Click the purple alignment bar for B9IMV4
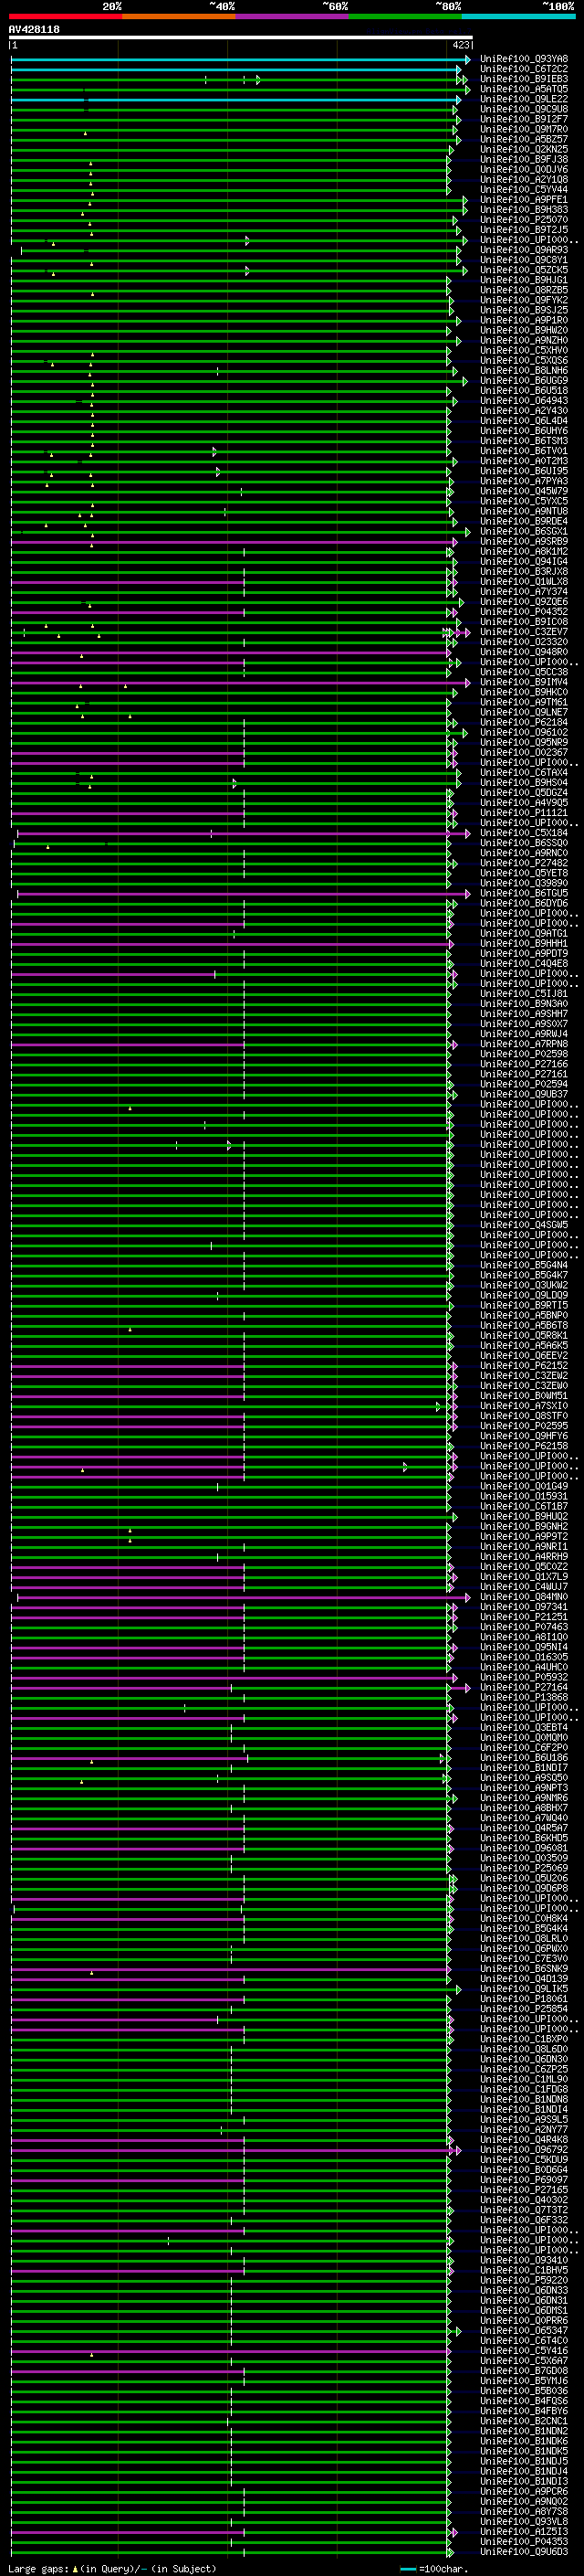 coord(240,683)
